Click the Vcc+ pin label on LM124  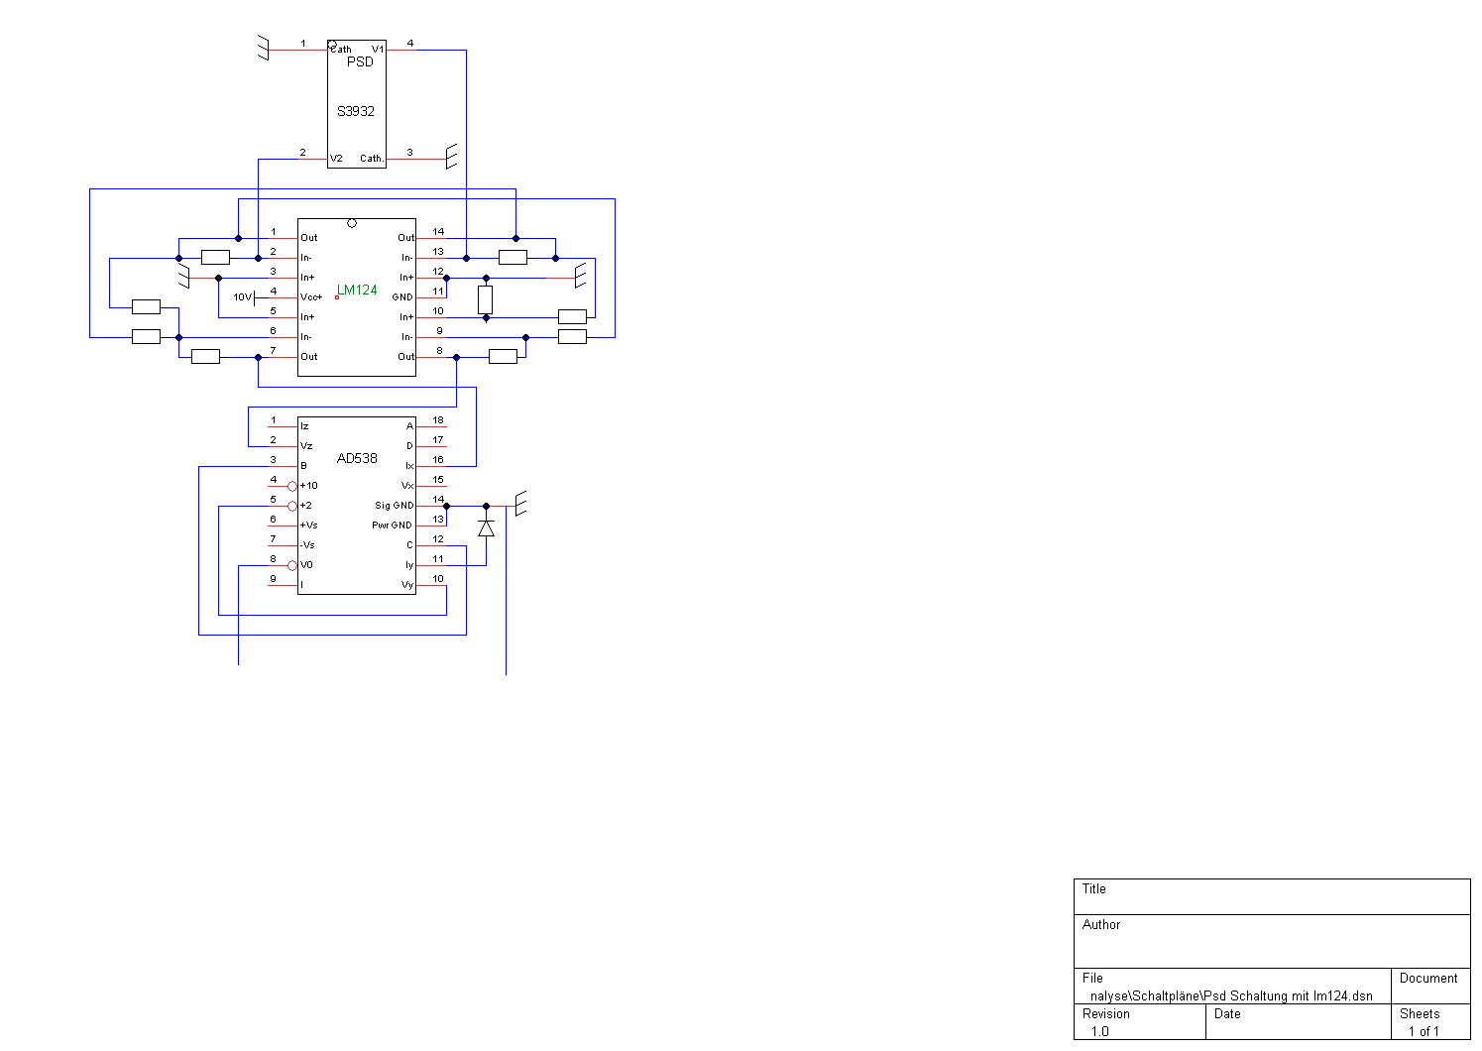311,297
